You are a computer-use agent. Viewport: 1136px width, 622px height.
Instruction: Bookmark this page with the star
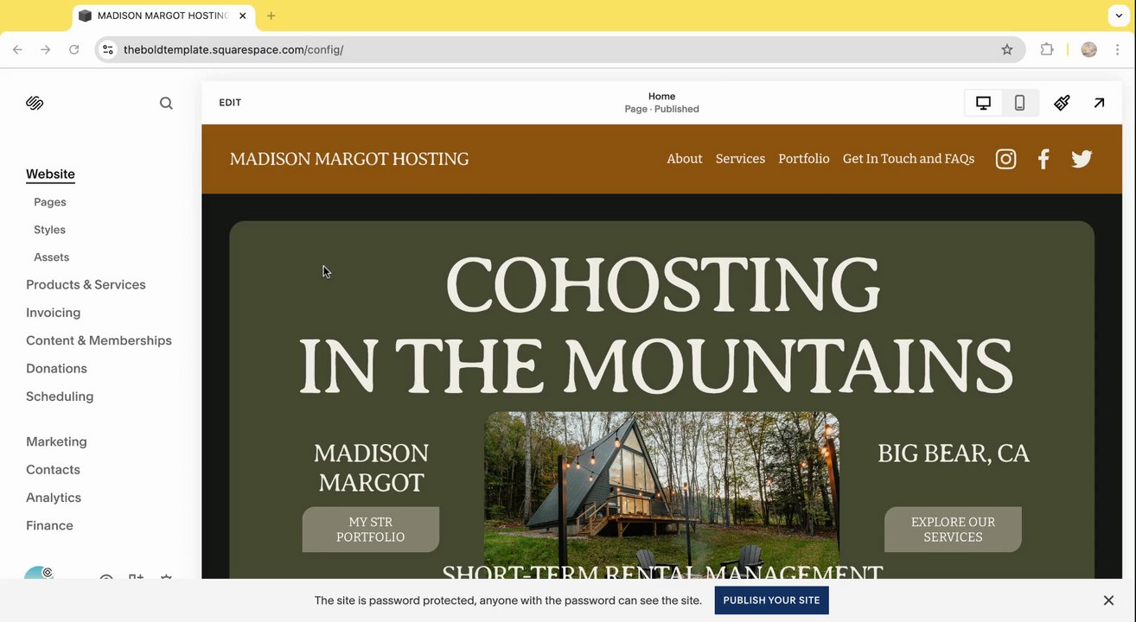1007,50
